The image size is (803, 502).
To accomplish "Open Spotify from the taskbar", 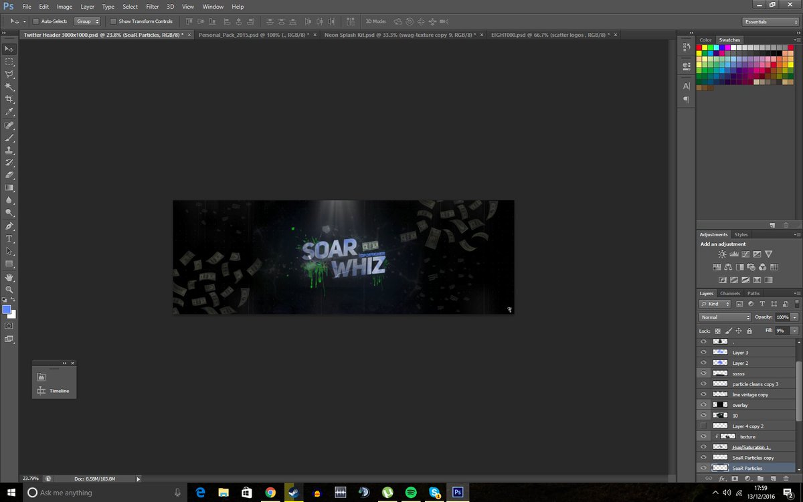I will coord(411,493).
